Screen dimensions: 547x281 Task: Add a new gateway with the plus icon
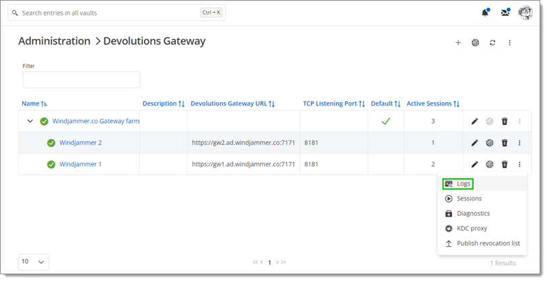(458, 42)
